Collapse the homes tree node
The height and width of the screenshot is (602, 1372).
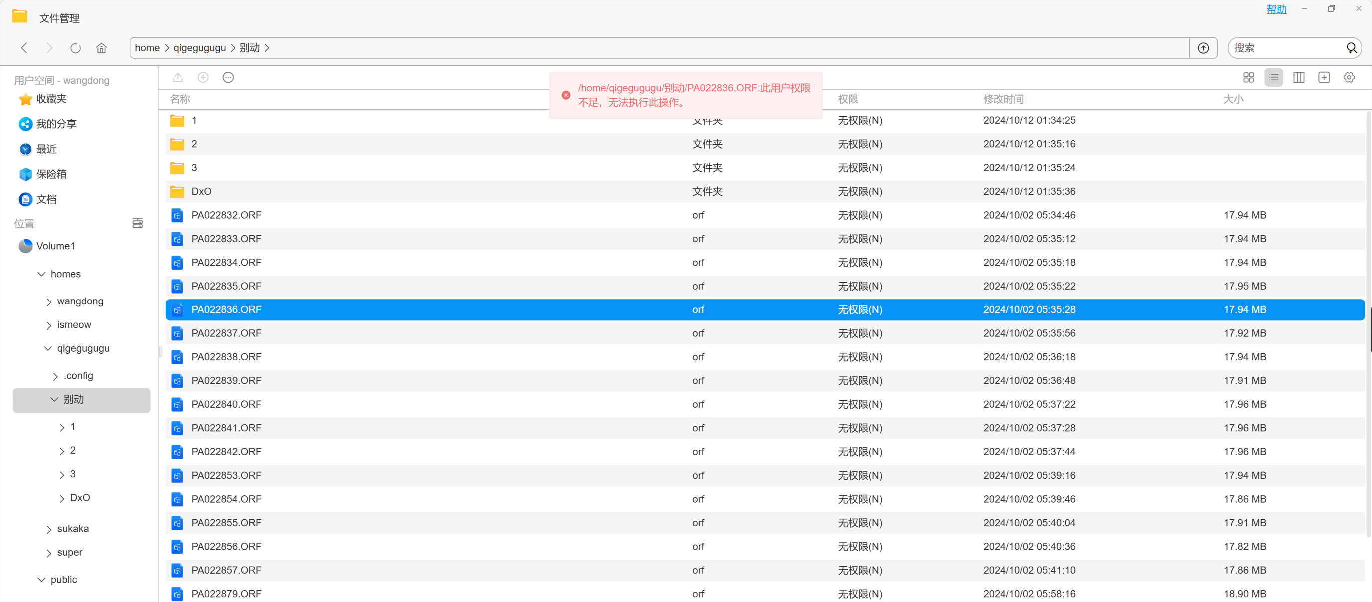[41, 274]
